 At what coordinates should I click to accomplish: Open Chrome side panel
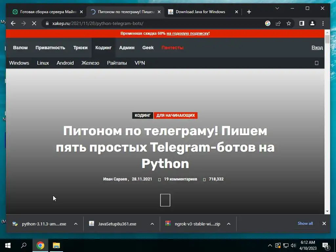point(302,23)
